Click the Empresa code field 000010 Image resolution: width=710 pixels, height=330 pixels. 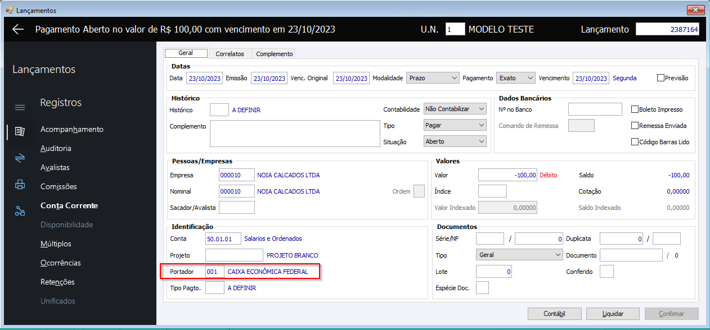(237, 175)
